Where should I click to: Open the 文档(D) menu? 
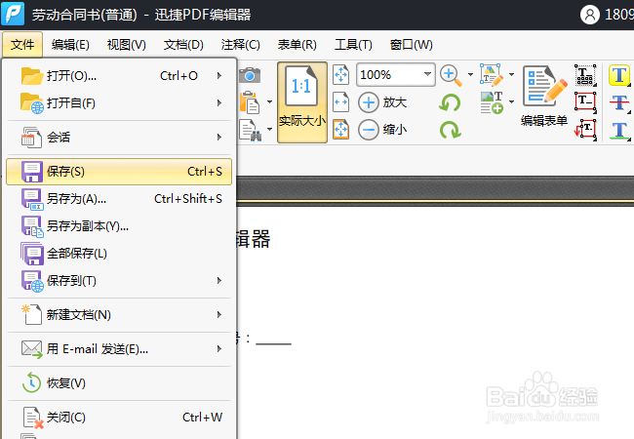tap(183, 45)
